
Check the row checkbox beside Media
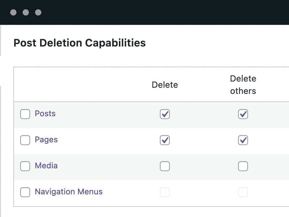click(x=25, y=166)
